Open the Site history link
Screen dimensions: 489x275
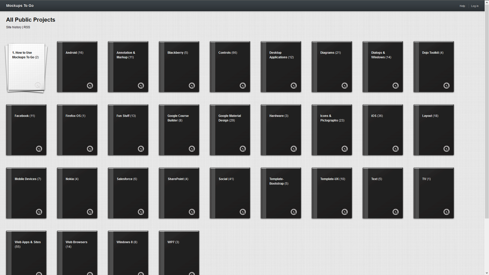[14, 27]
